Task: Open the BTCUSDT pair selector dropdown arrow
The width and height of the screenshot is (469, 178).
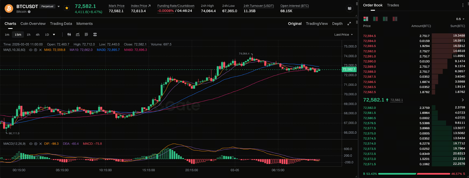Action: pos(59,6)
